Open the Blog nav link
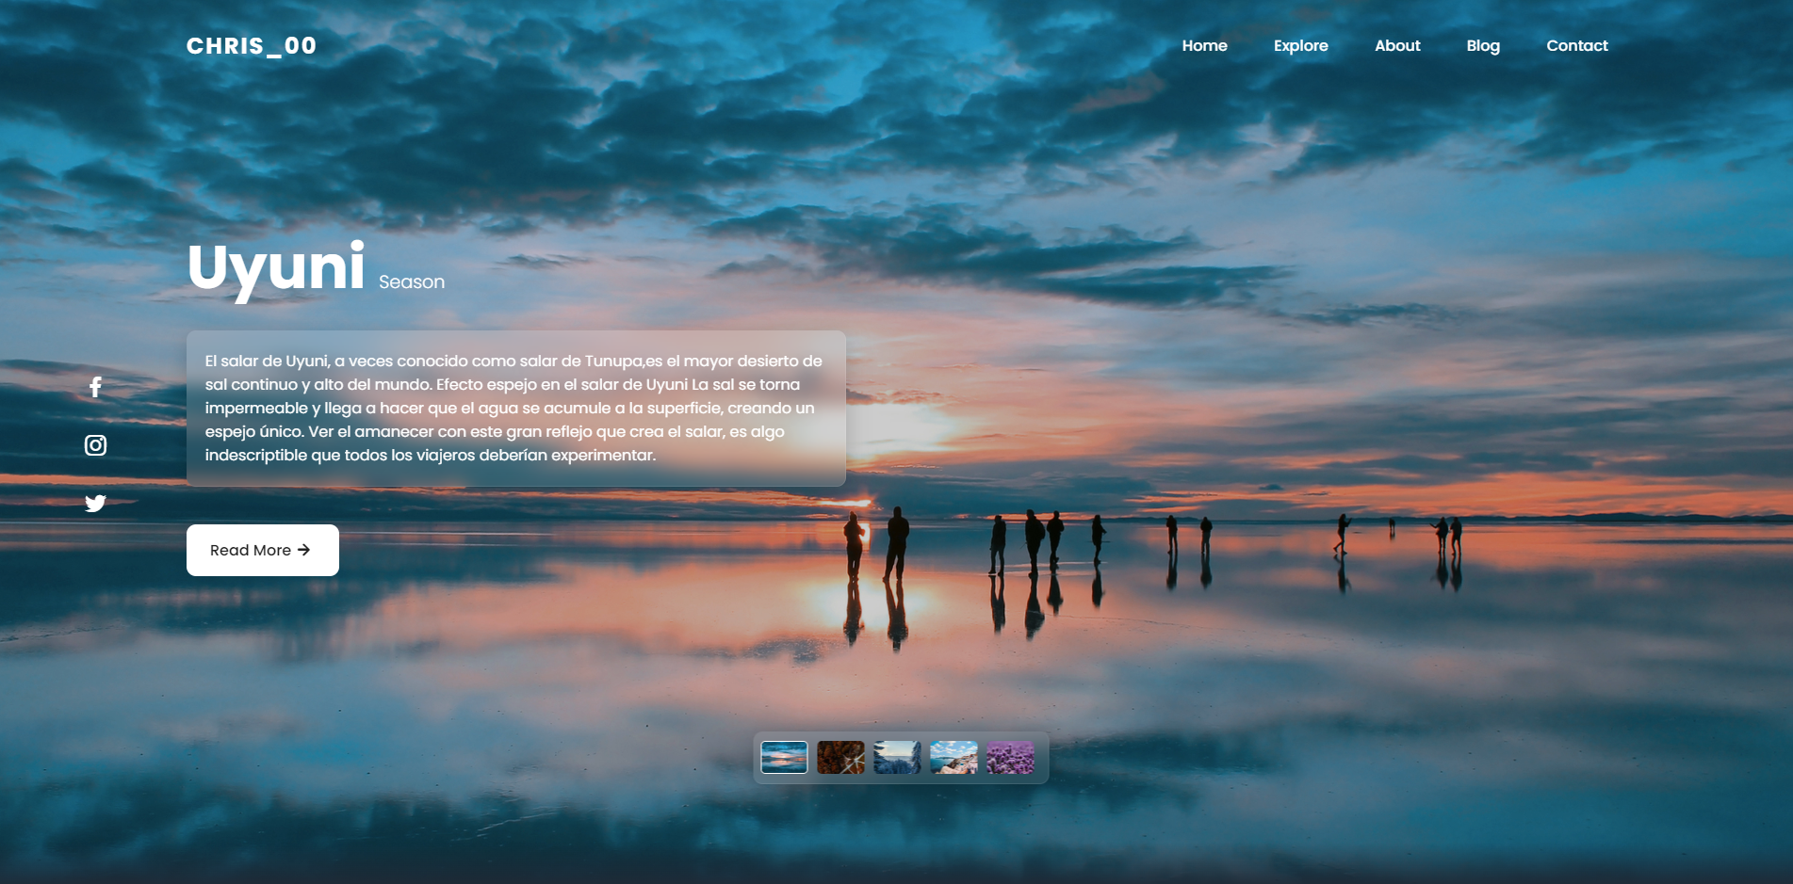This screenshot has height=884, width=1793. pyautogui.click(x=1483, y=45)
